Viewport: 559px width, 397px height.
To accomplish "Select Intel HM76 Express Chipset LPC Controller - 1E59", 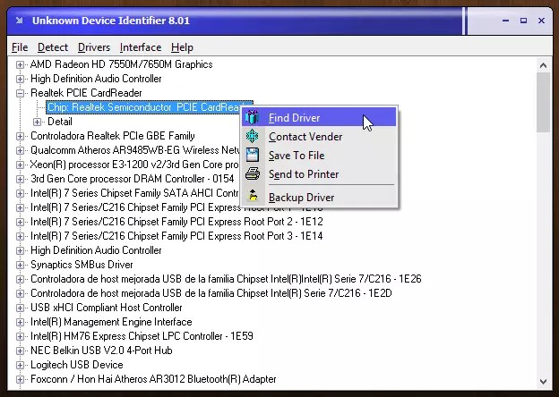I will pos(142,336).
